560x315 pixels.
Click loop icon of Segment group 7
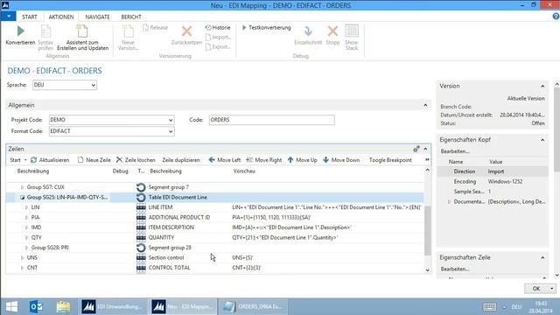(141, 187)
